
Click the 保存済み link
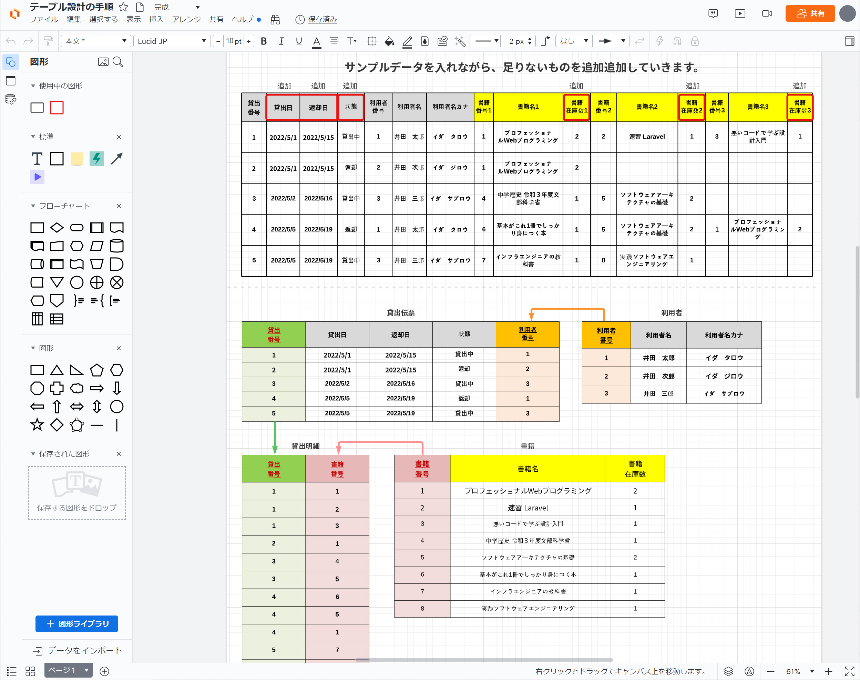tap(322, 19)
